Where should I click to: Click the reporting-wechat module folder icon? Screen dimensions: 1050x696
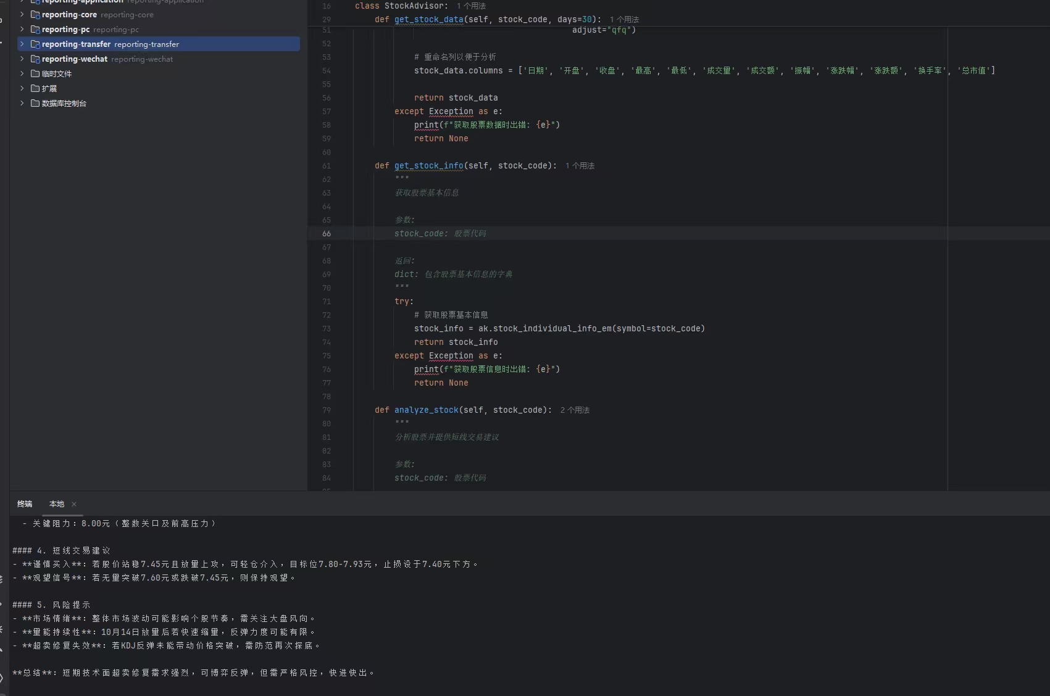35,59
